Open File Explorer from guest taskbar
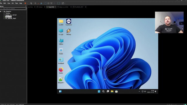 (x=112, y=91)
